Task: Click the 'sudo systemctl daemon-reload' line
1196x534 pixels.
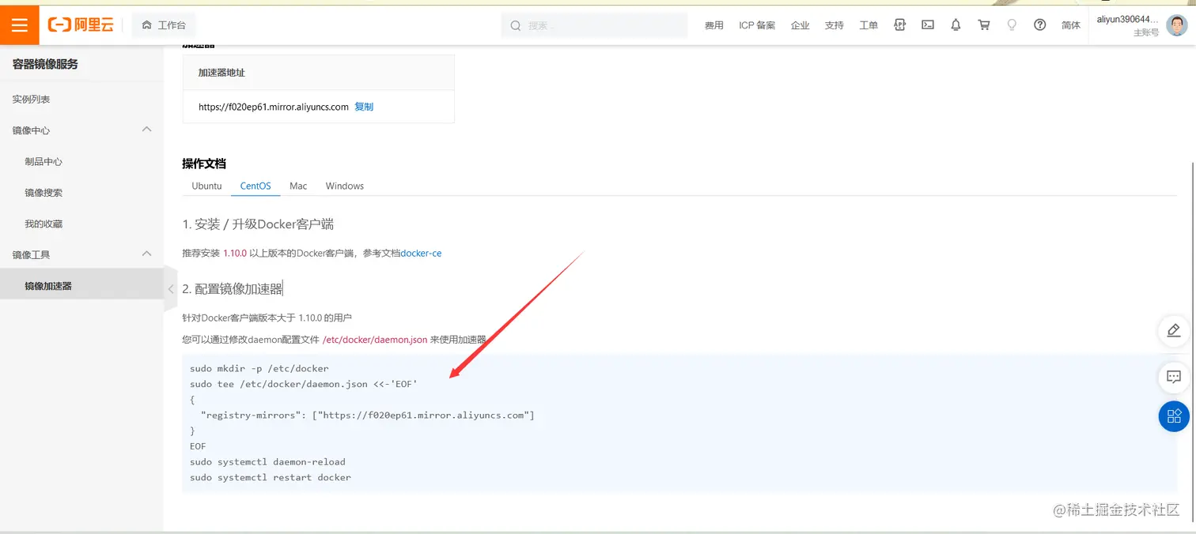Action: 267,461
